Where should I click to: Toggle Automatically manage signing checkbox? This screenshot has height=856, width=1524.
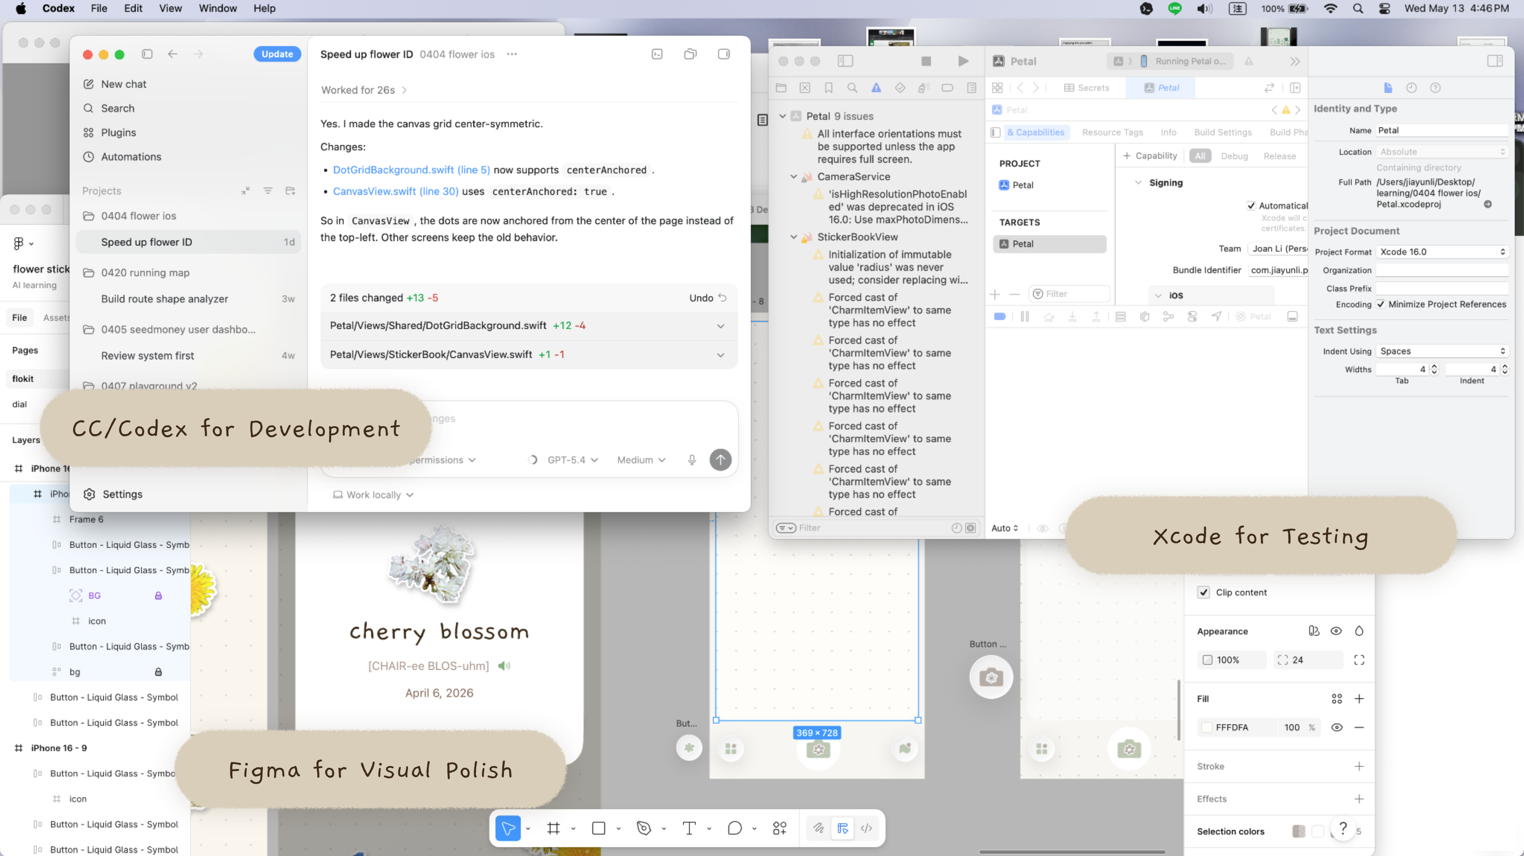pos(1251,205)
